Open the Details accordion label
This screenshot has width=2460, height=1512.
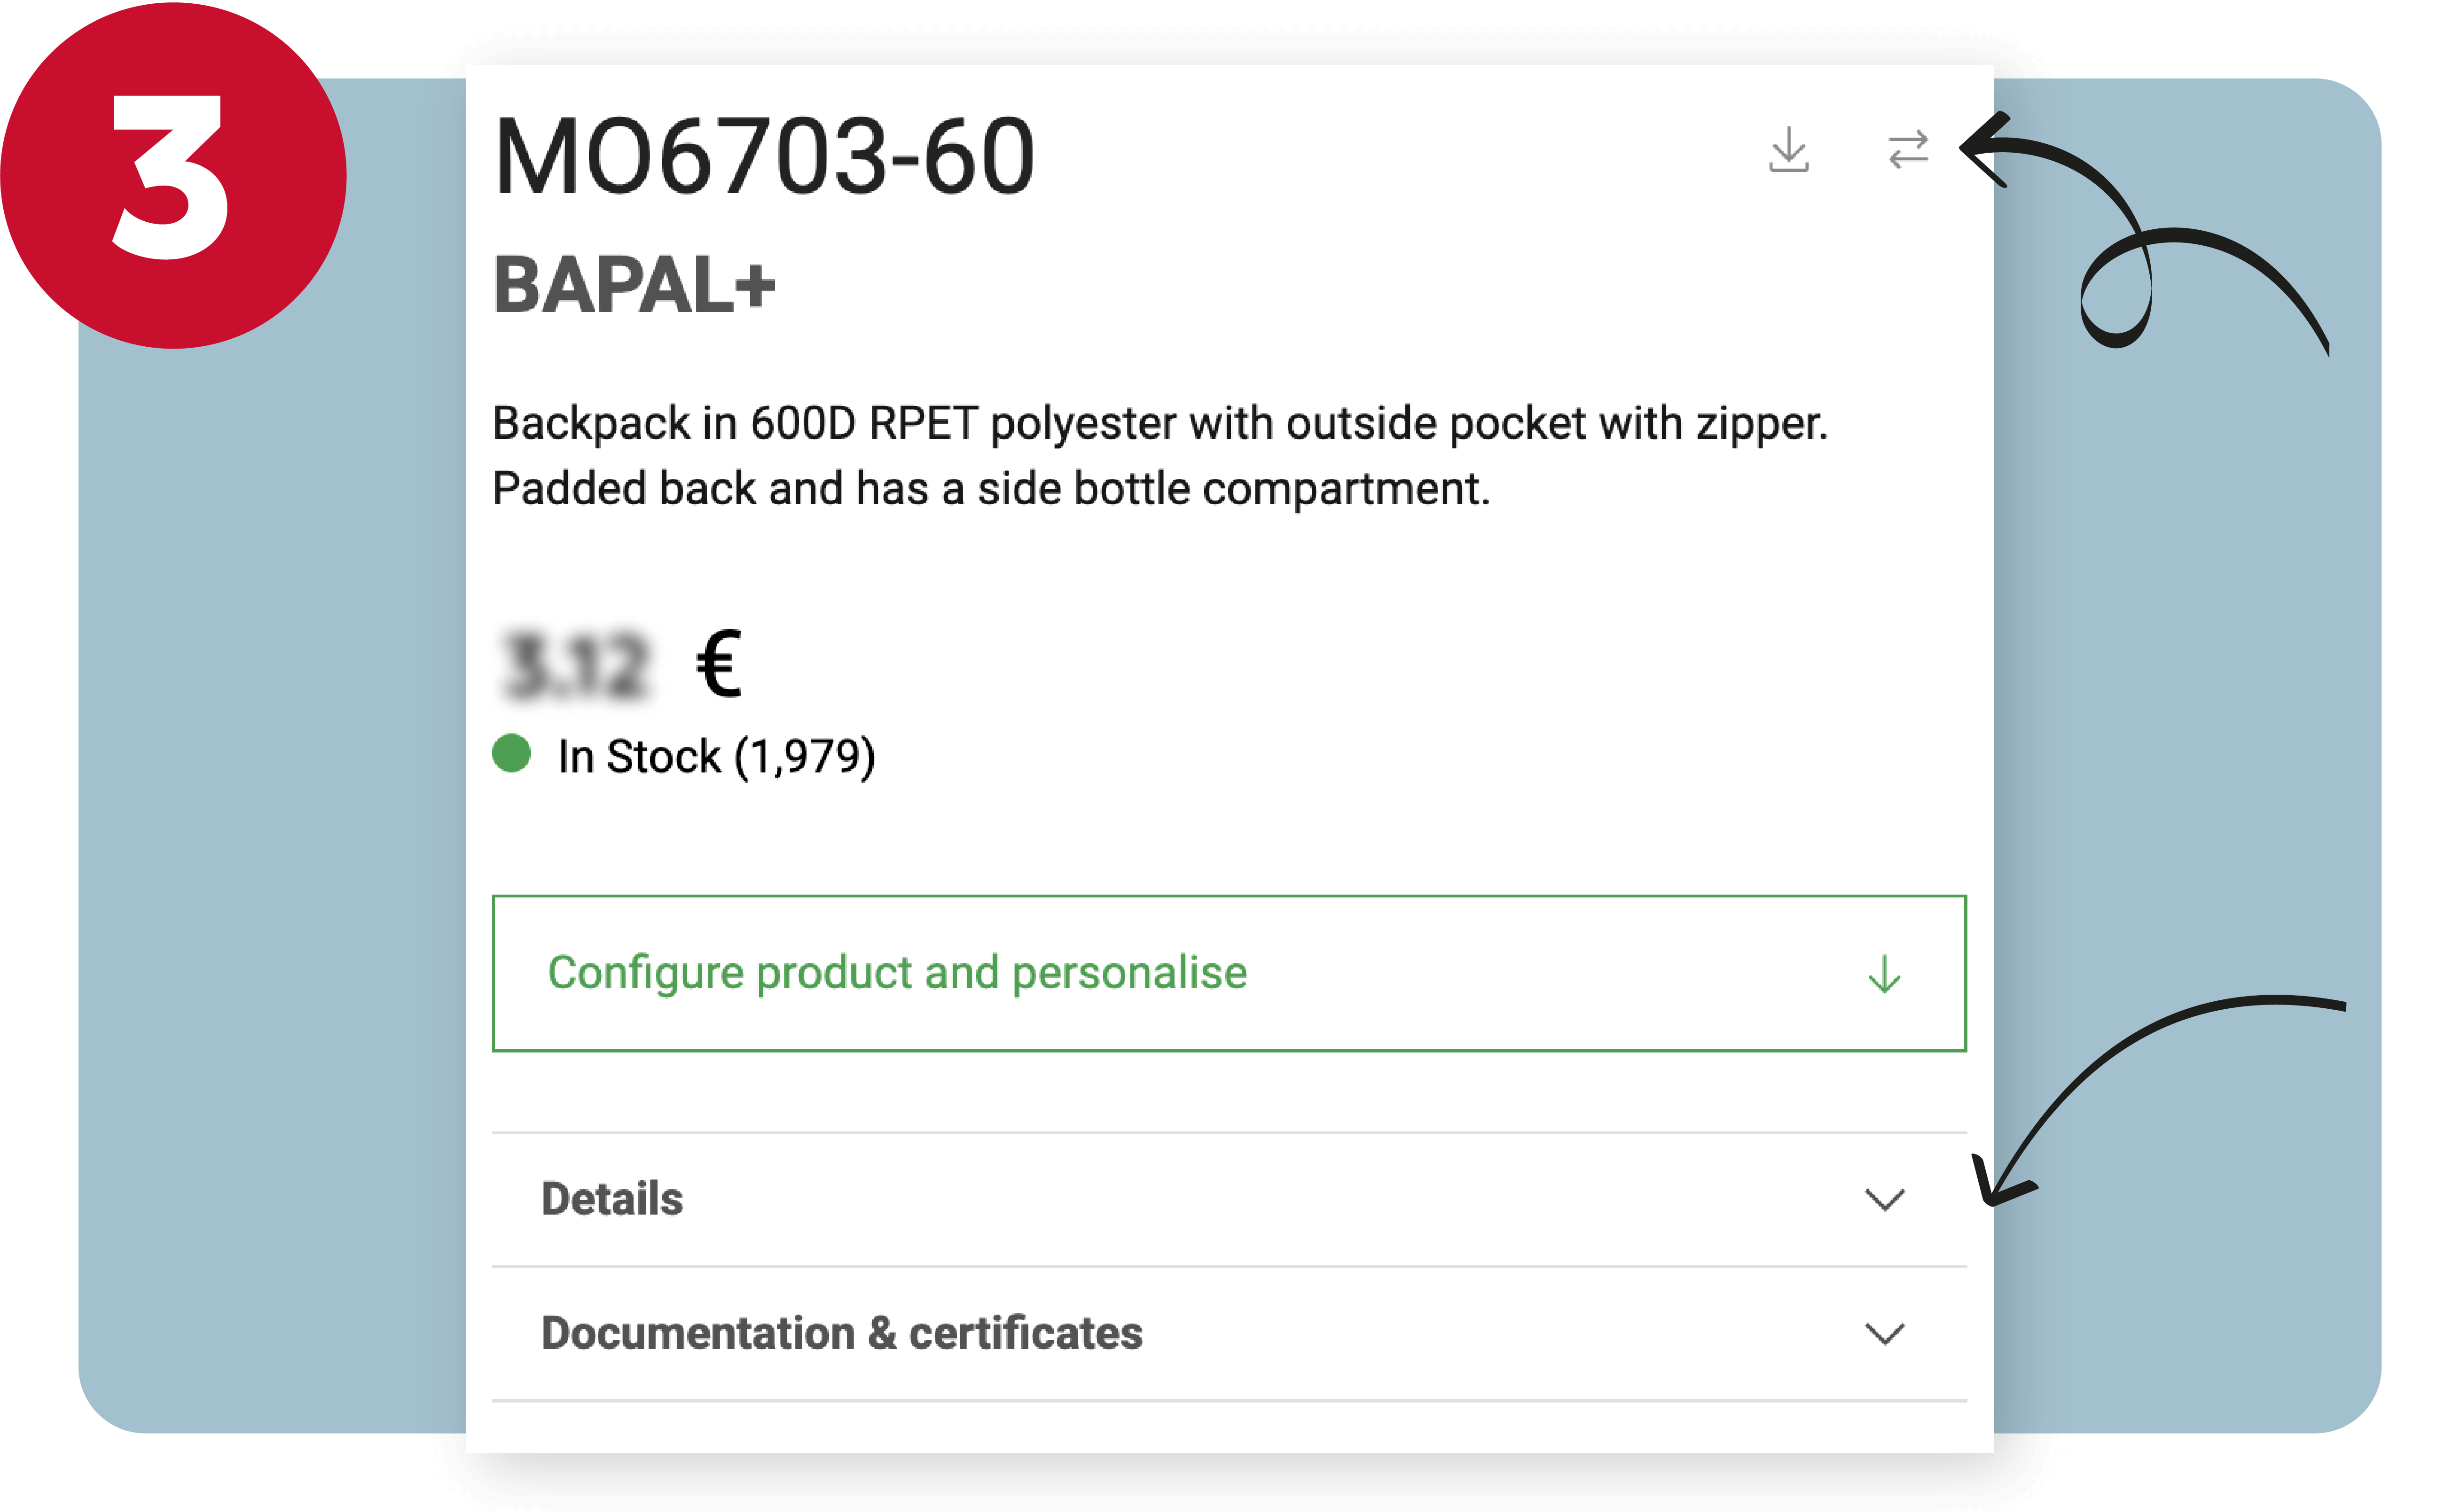point(612,1199)
